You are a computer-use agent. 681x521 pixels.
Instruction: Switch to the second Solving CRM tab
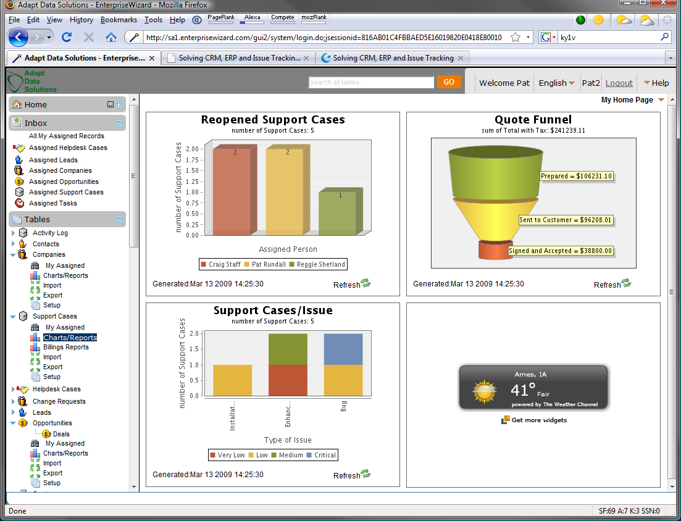click(x=393, y=58)
